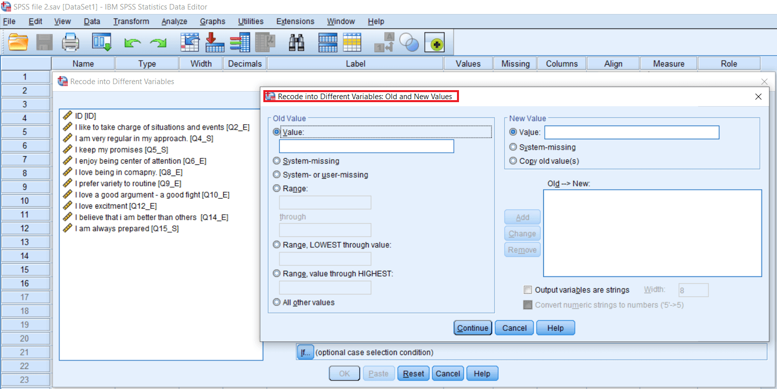
Task: Click the Use variable sets circles icon
Action: tap(409, 43)
